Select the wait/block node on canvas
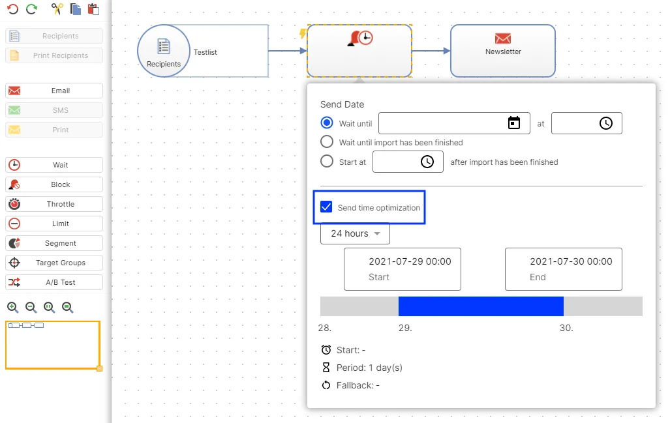 point(359,51)
